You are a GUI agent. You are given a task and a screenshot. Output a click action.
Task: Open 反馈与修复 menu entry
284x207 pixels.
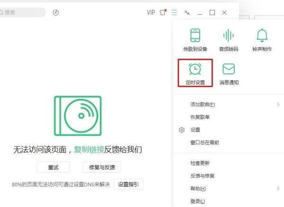(202, 176)
